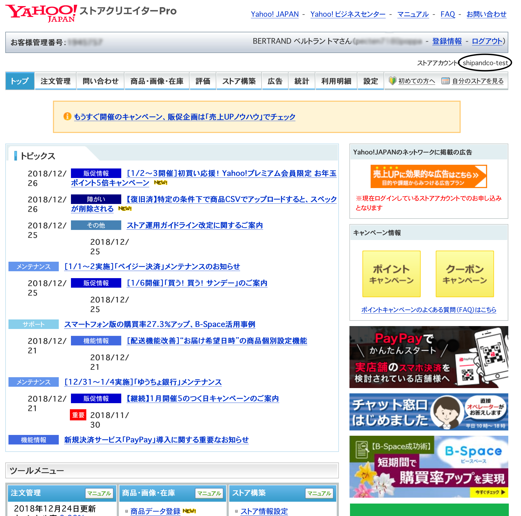This screenshot has width=521, height=516.
Task: Open PayPay導入 important notice link
Action: (156, 440)
